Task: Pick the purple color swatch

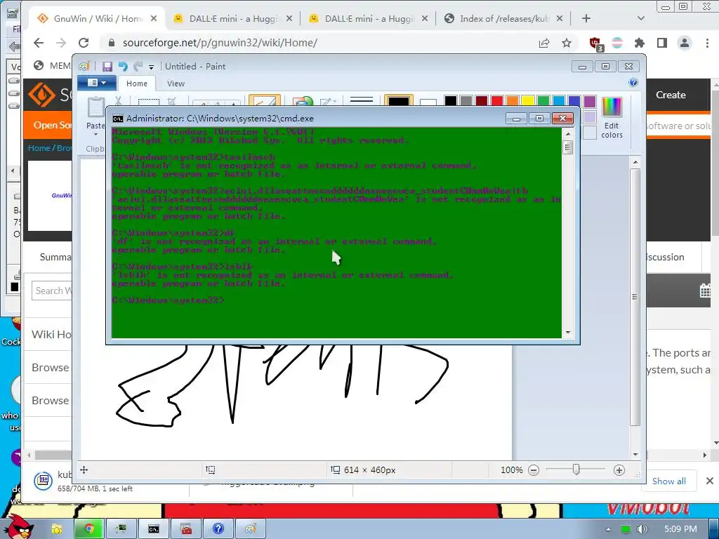Action: coord(590,101)
